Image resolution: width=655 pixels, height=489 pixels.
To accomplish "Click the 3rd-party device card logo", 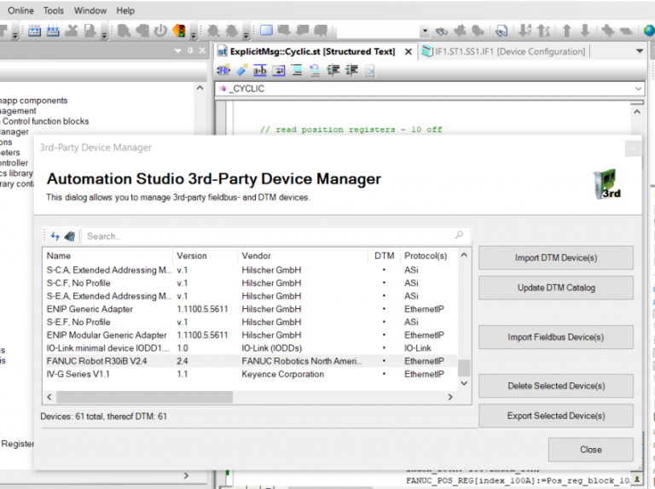I will [x=606, y=184].
